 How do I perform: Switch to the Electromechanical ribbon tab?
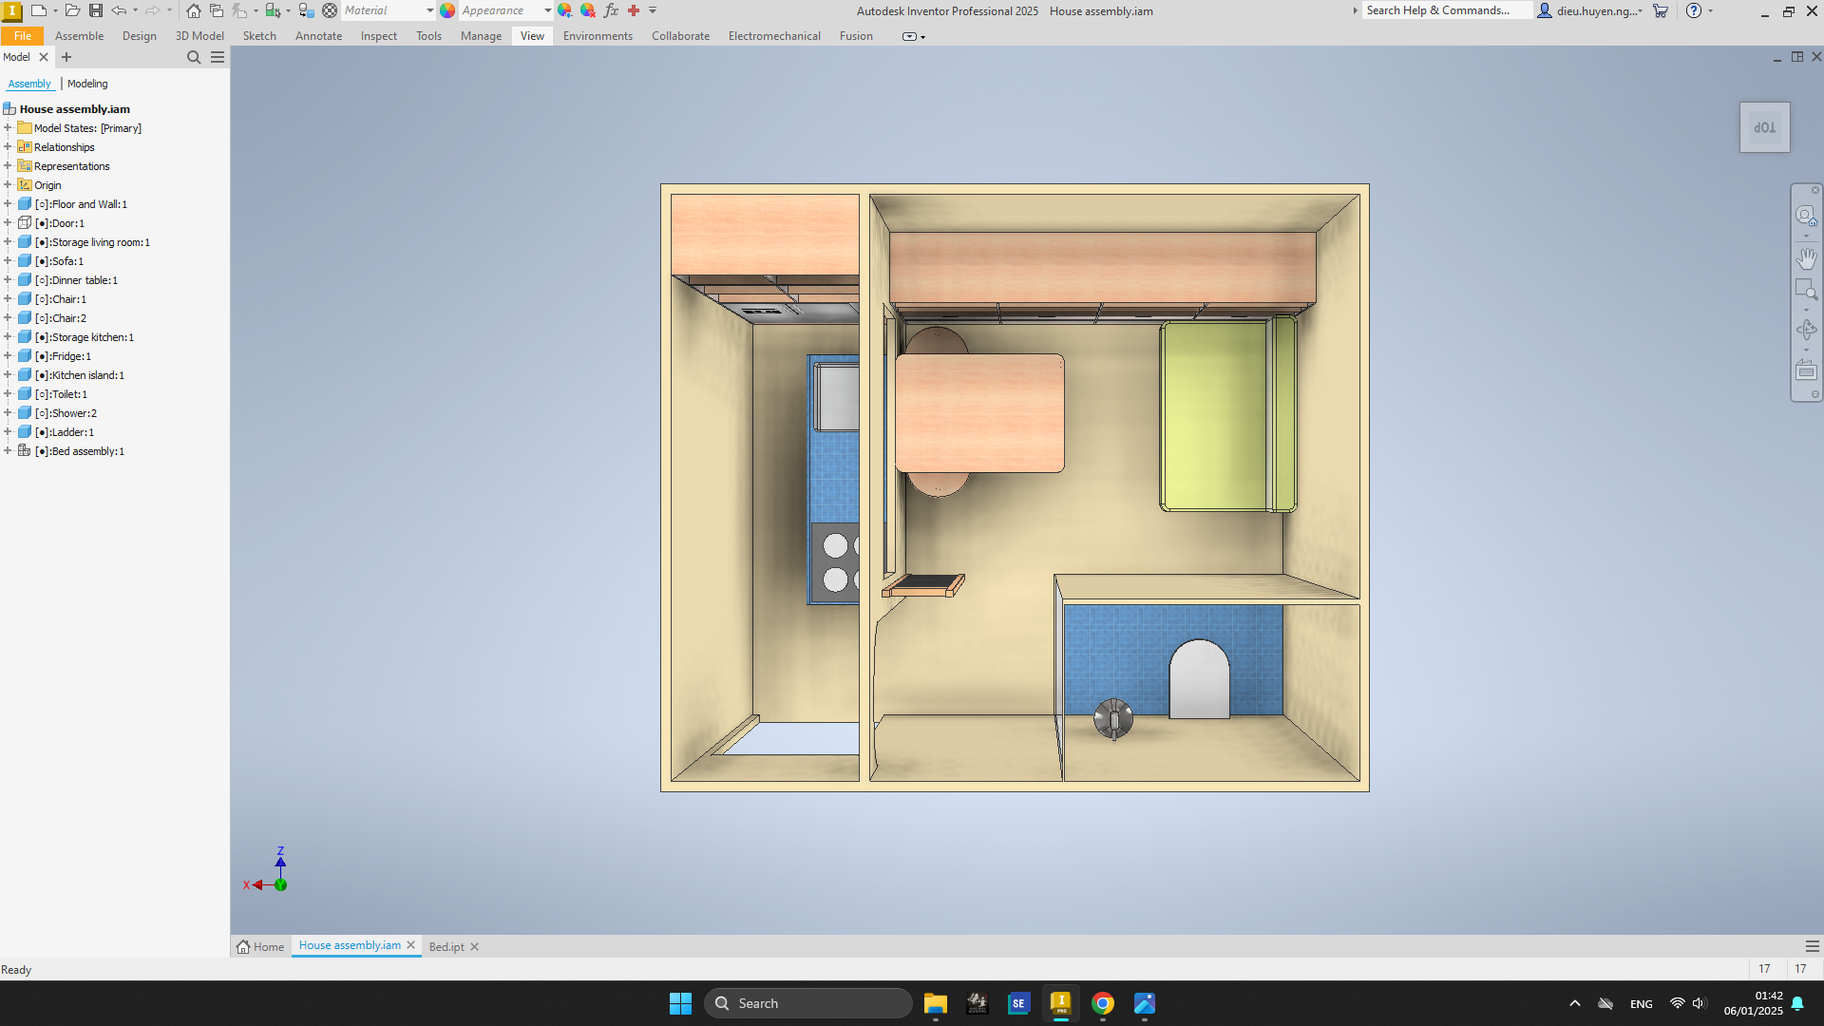pos(774,36)
